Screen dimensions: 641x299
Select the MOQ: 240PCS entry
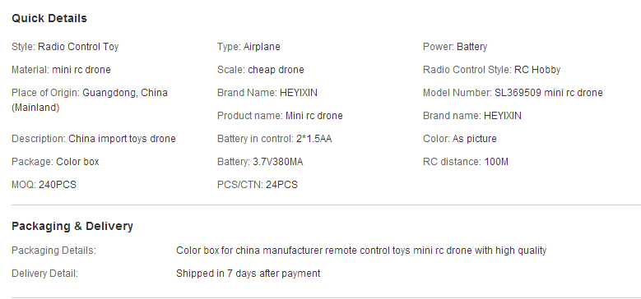pos(44,185)
